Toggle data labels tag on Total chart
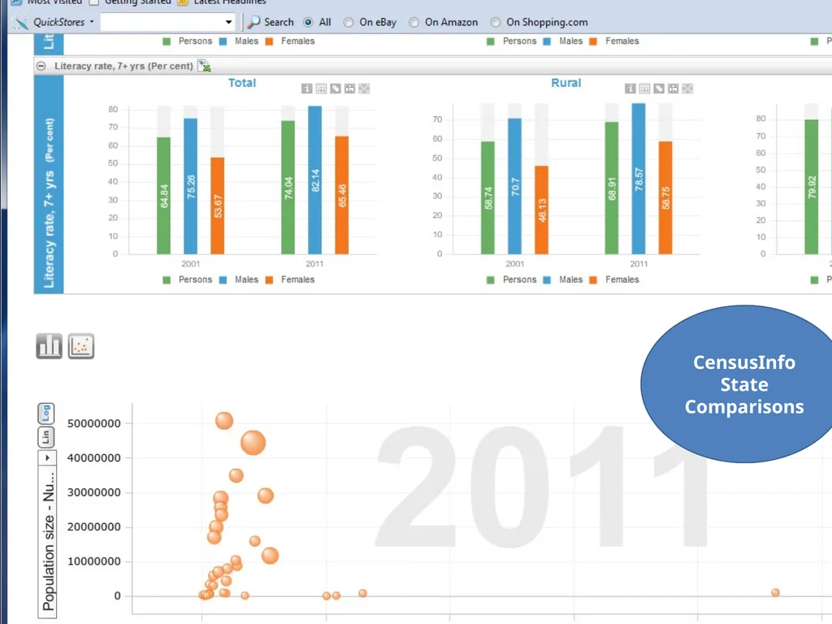The height and width of the screenshot is (624, 832). point(336,89)
